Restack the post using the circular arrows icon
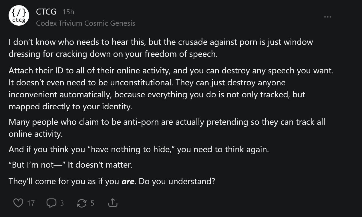Image resolution: width=362 pixels, height=217 pixels. pos(82,203)
